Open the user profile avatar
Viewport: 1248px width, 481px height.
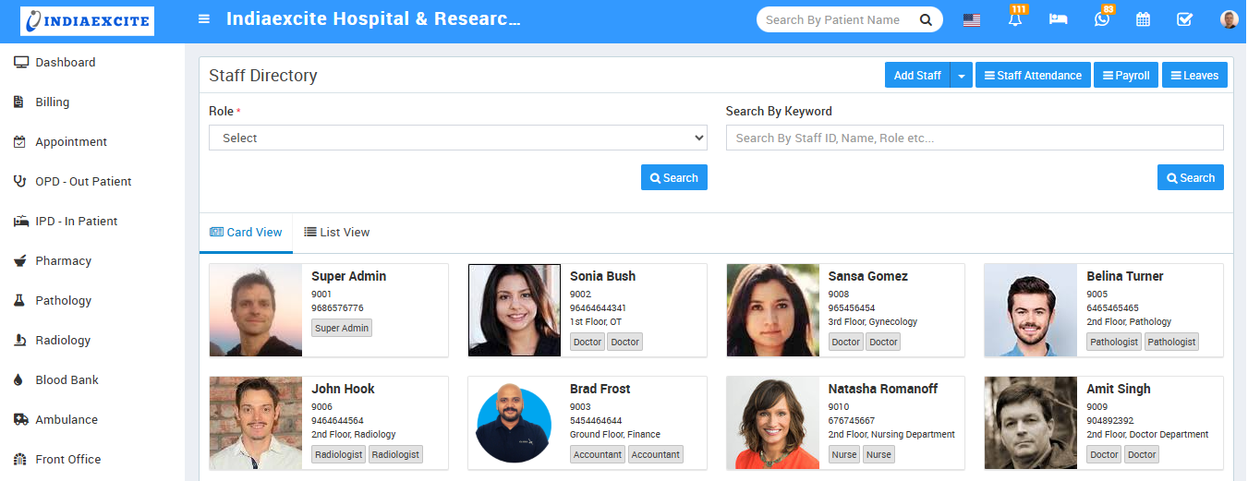tap(1229, 19)
